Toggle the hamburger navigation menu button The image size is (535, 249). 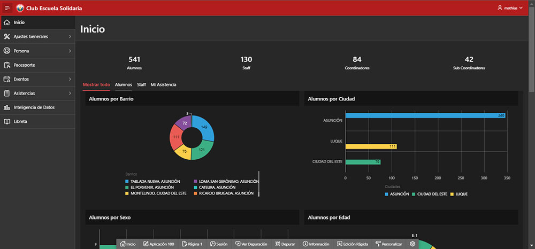7,8
